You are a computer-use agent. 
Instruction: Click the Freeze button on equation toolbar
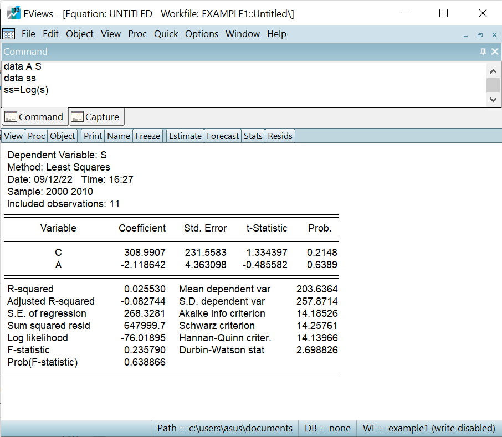(147, 136)
